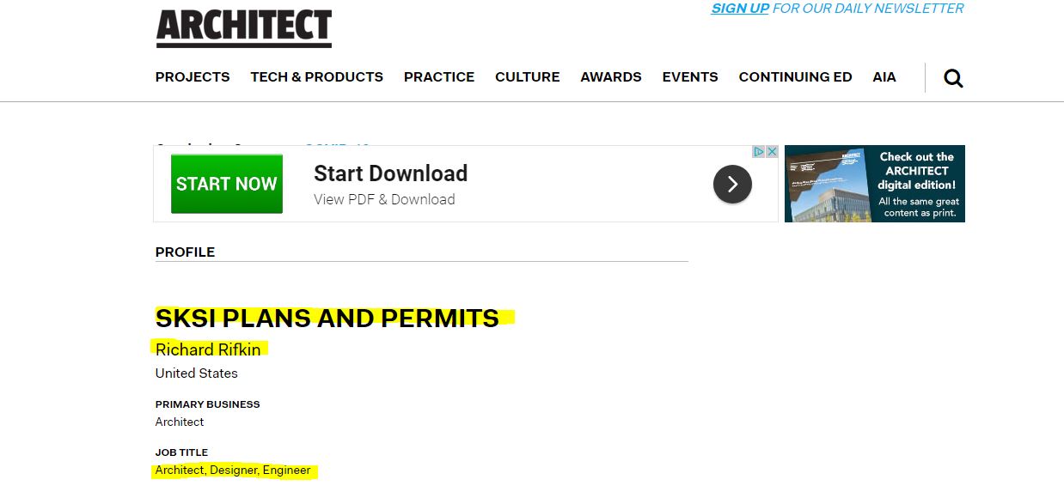Click the AIA nav link
1064x504 pixels.
[884, 77]
